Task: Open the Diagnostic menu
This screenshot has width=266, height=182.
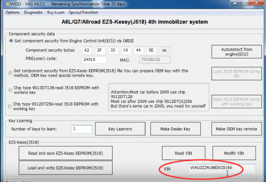Action: (33, 12)
